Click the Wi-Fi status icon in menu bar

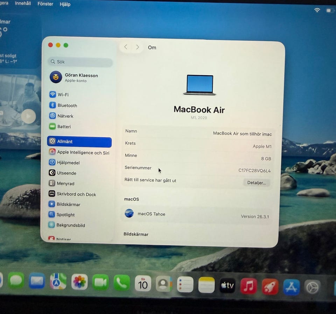[x=317, y=10]
